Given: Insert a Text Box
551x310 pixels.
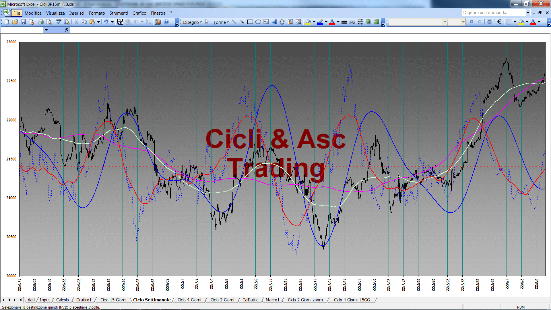Looking at the screenshot, I should point(266,22).
